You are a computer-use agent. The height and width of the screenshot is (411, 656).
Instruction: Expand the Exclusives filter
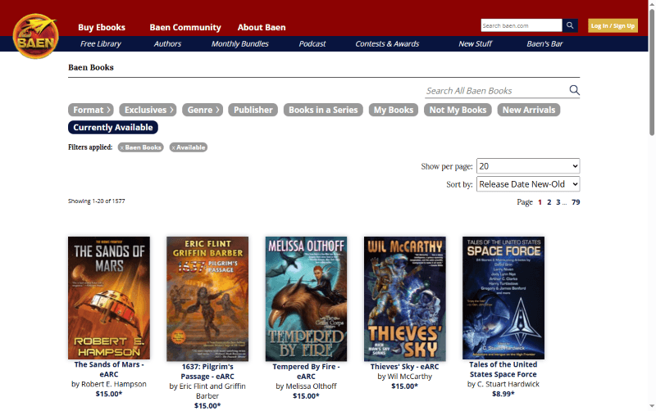point(148,110)
